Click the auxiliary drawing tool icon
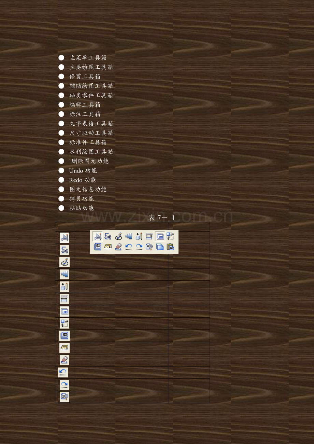The image size is (314, 444). click(139, 236)
